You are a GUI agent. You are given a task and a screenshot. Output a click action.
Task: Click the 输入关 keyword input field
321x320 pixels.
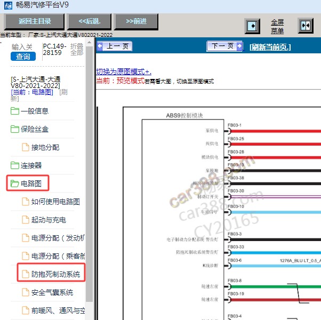[22, 47]
